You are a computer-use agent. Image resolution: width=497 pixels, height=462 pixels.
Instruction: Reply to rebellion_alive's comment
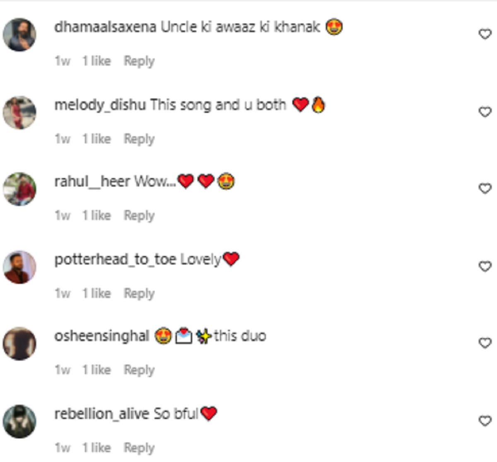tap(139, 448)
